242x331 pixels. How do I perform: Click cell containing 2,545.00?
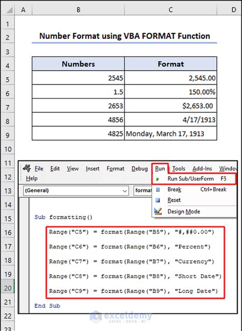pos(171,78)
